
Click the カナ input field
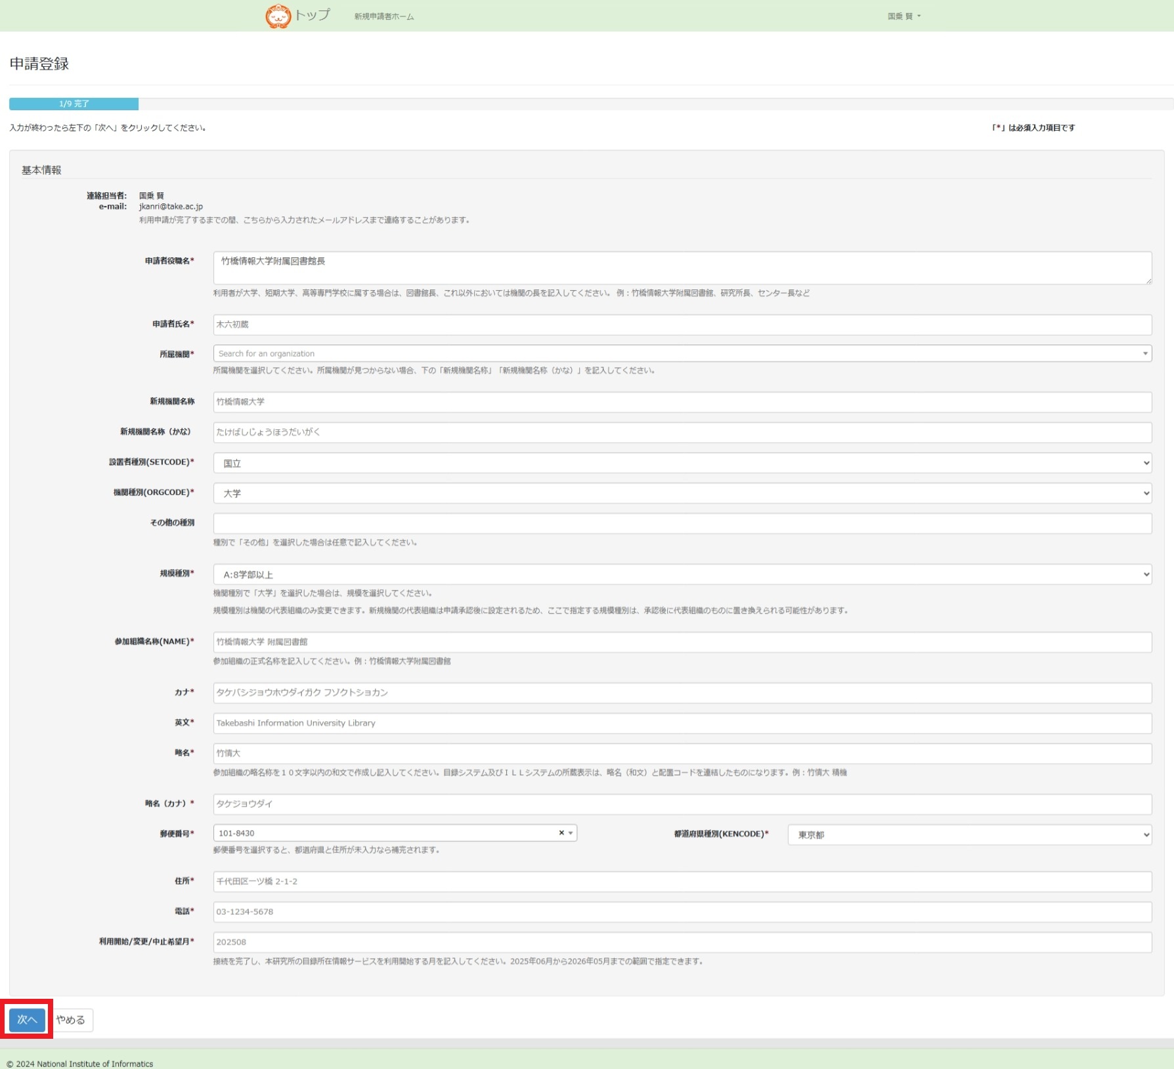point(682,692)
